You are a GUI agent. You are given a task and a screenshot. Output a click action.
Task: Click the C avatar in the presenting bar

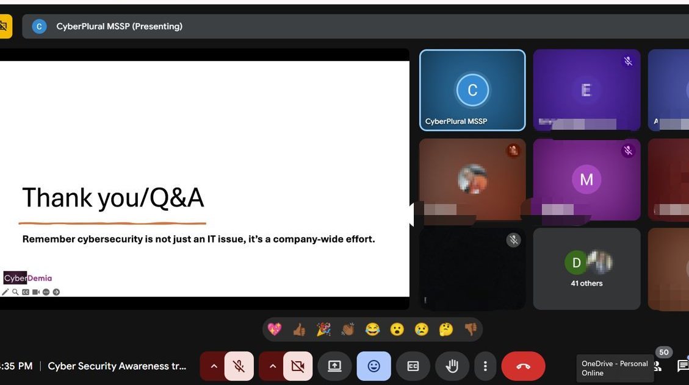39,26
